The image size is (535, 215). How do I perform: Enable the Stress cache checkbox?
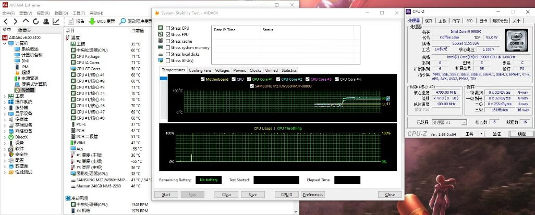168,41
